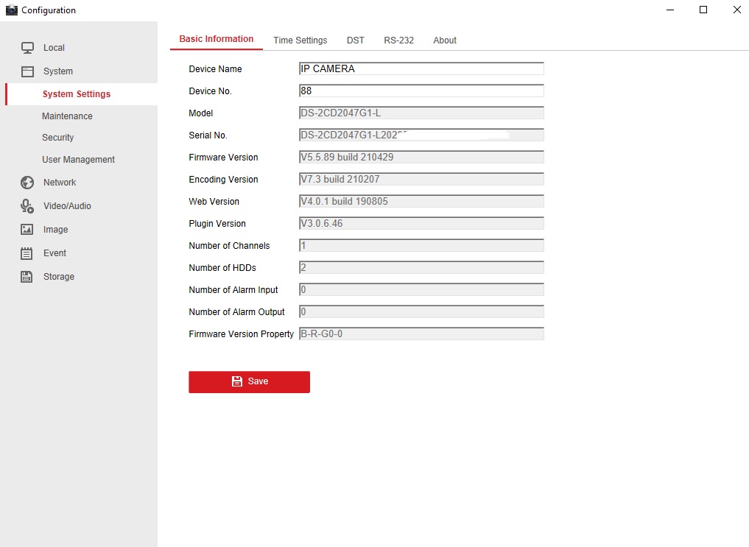Click the Device Name input field

(x=421, y=69)
